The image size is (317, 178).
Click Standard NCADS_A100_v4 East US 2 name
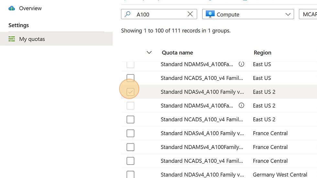(x=202, y=119)
